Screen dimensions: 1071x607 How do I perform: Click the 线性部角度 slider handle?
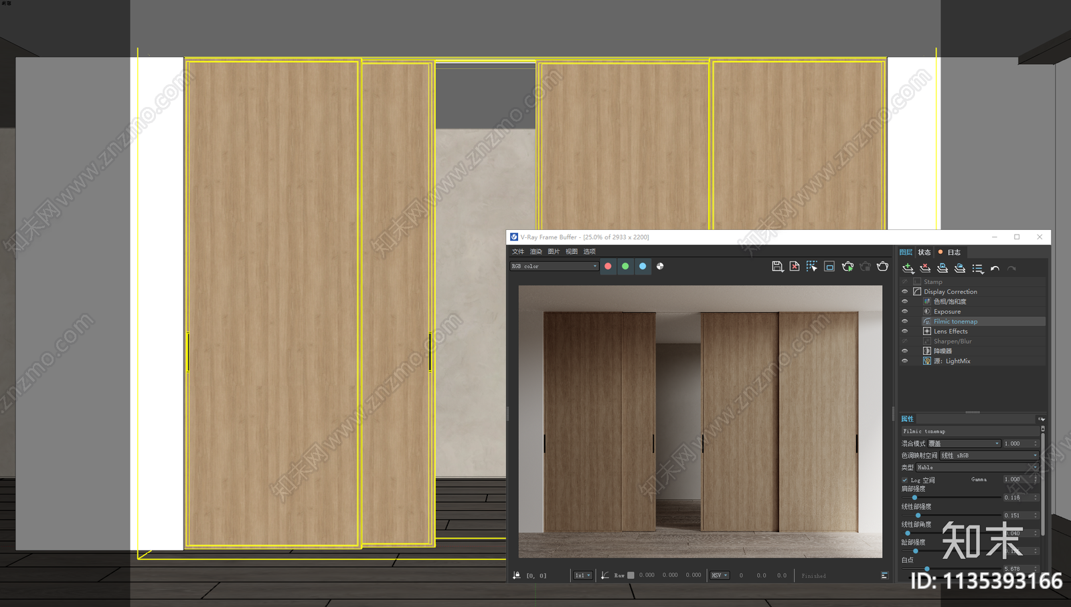[908, 533]
